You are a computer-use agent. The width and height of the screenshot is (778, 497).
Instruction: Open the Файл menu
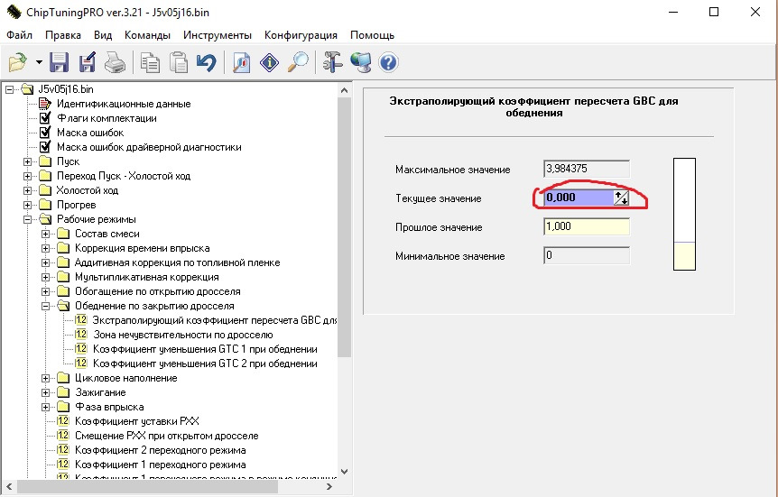pos(19,35)
